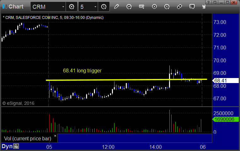Open help question mark button
This screenshot has width=240, height=151.
(208, 2)
